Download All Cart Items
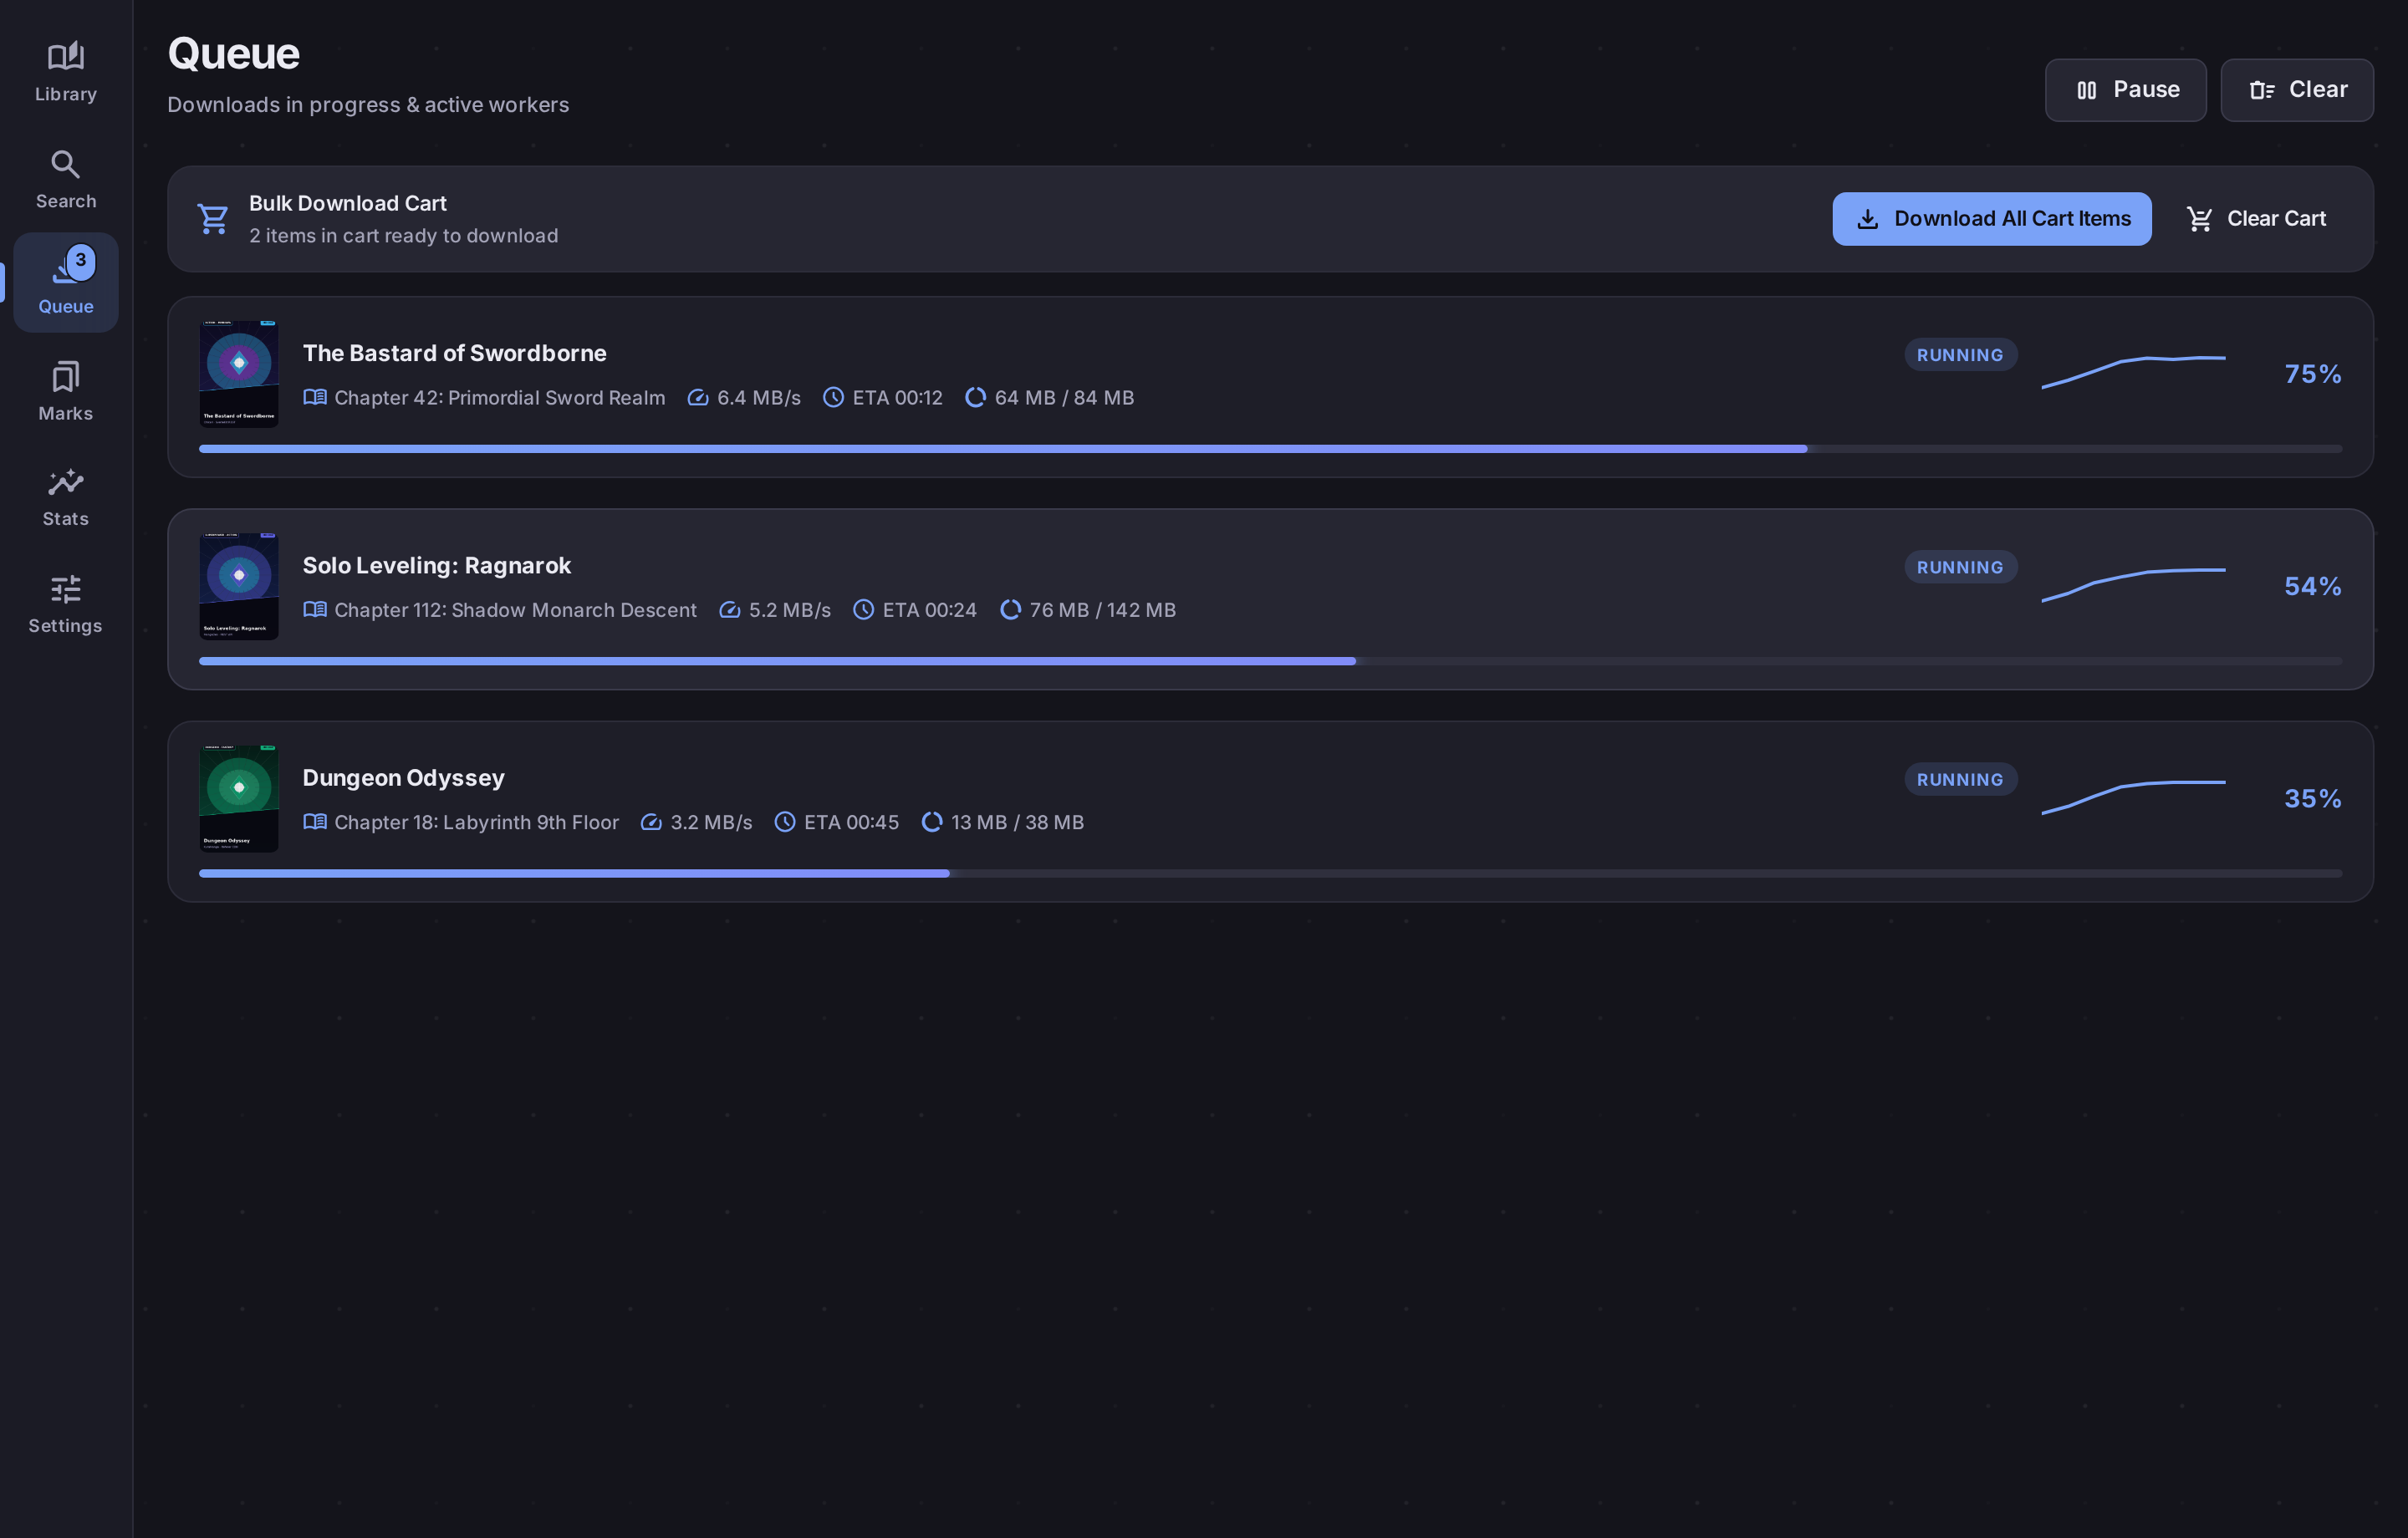The height and width of the screenshot is (1538, 2408). coord(1991,219)
